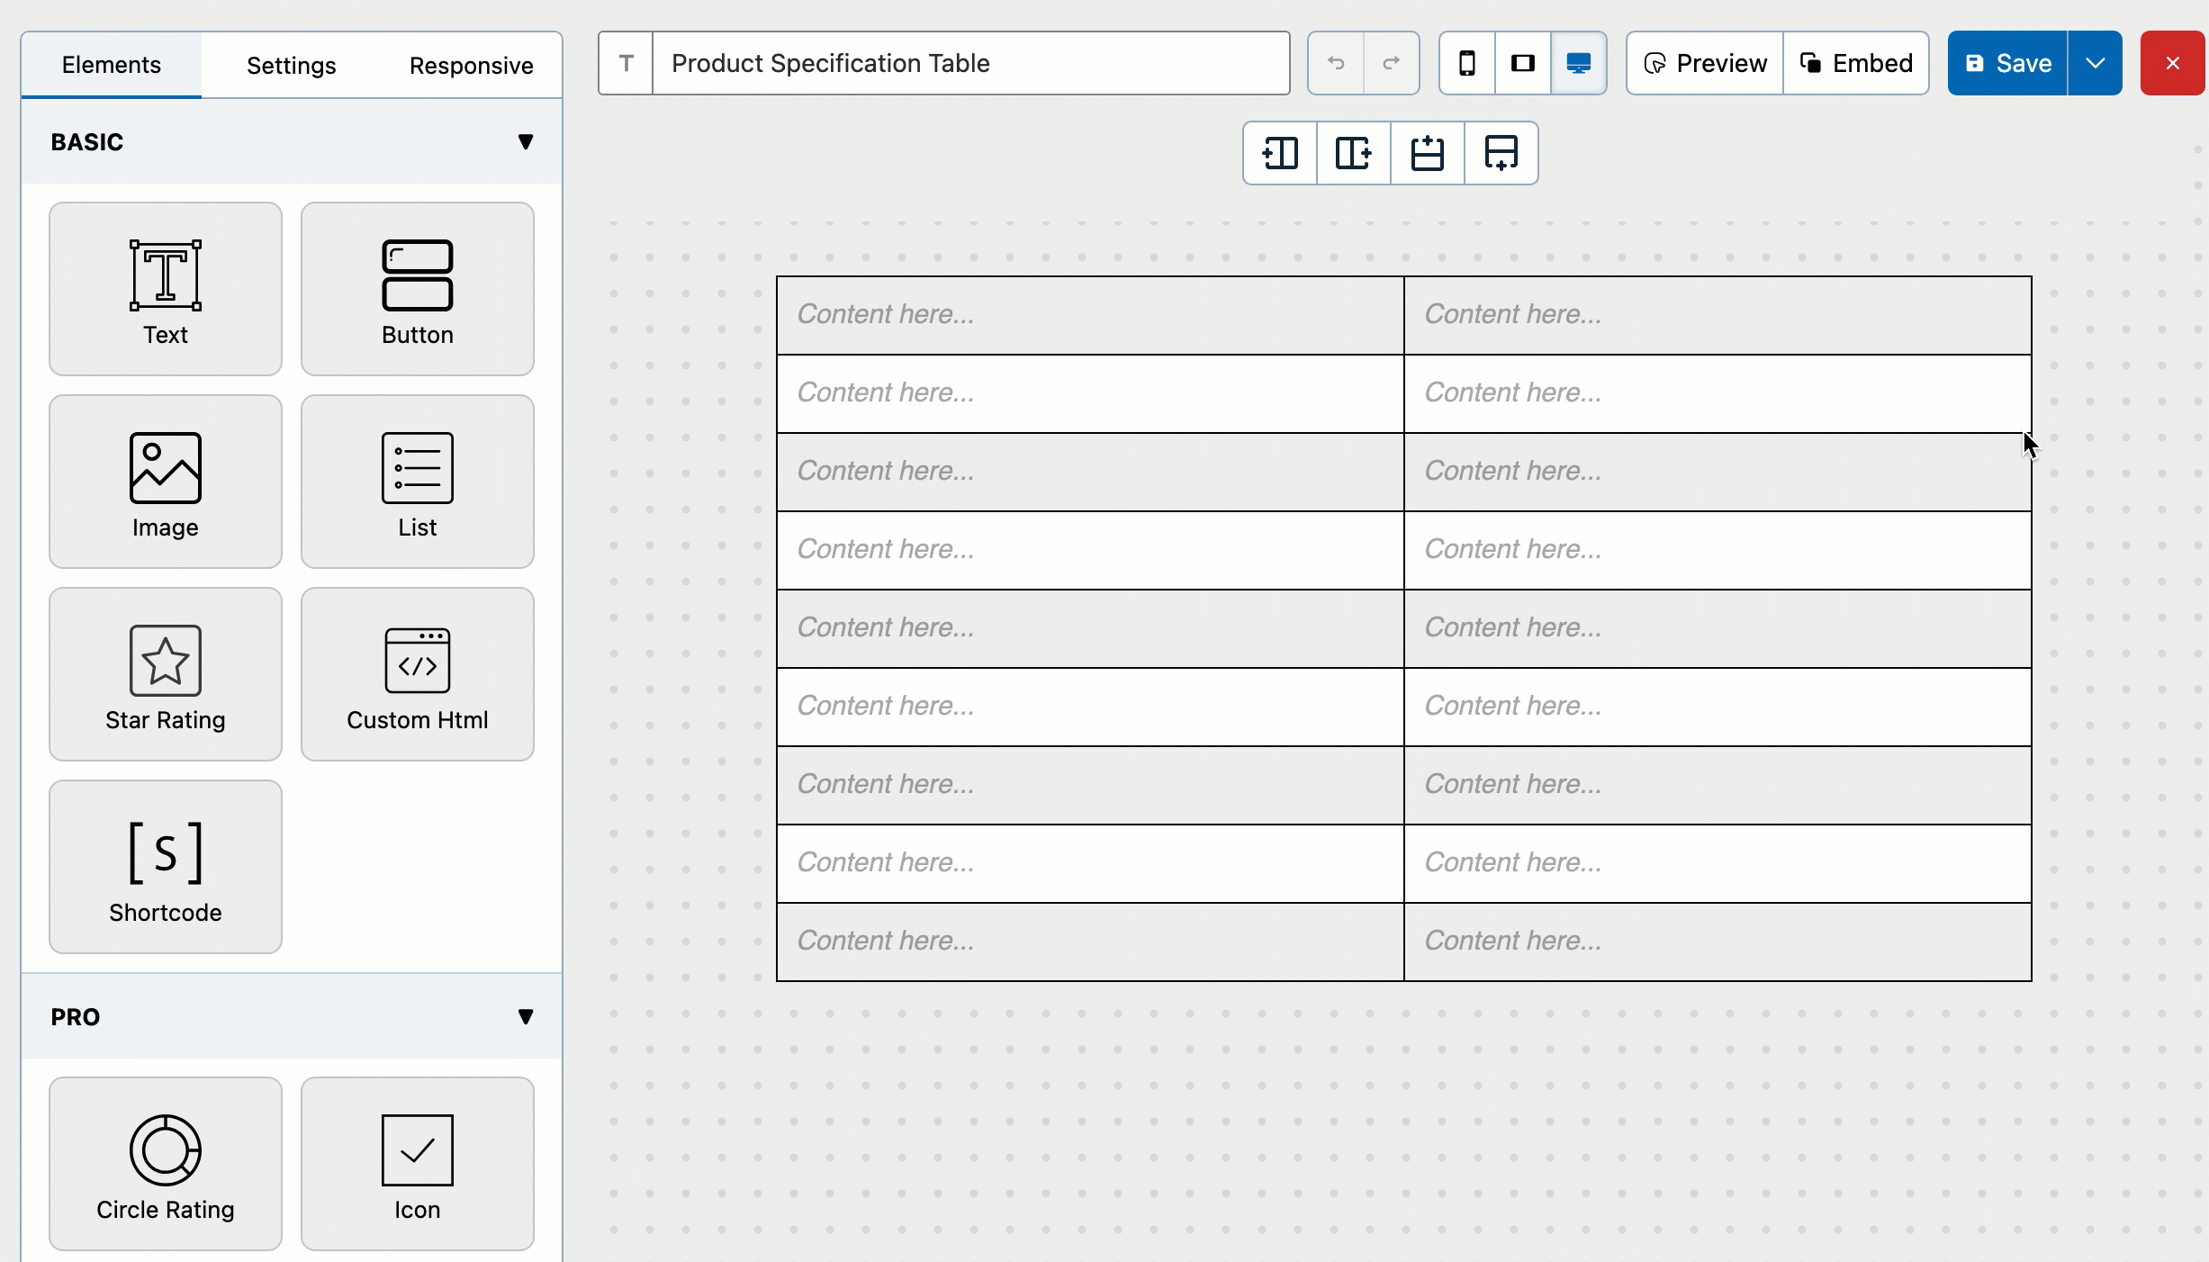Click the table title input field
The width and height of the screenshot is (2209, 1262).
970,63
